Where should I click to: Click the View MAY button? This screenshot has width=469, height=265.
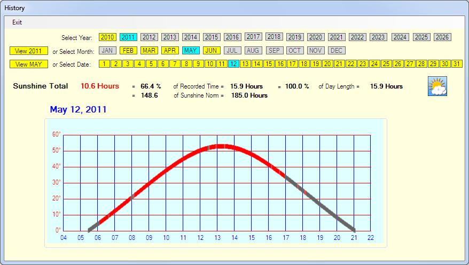29,64
